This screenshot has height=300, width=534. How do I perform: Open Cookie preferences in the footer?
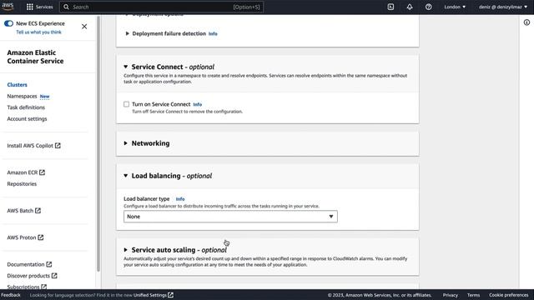pyautogui.click(x=508, y=295)
